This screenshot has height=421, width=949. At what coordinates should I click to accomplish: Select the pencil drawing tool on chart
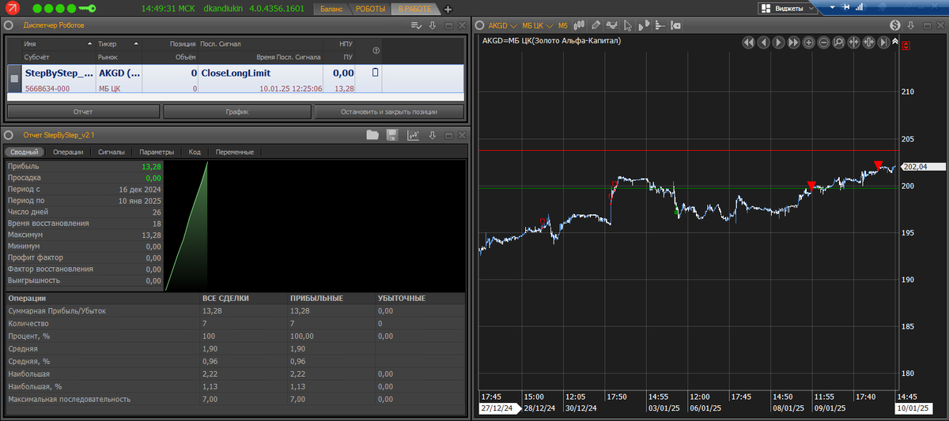click(595, 25)
